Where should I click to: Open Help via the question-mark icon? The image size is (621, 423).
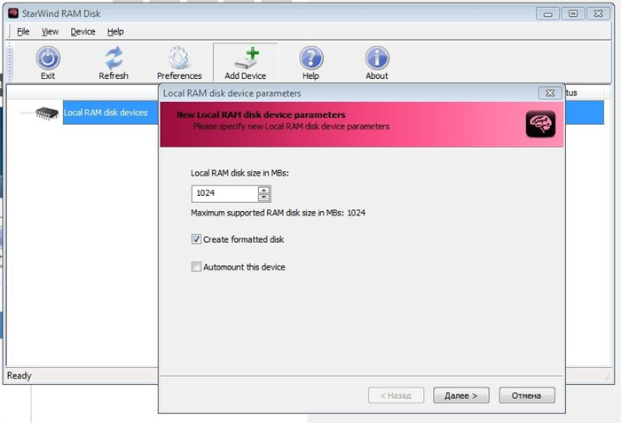click(x=311, y=58)
